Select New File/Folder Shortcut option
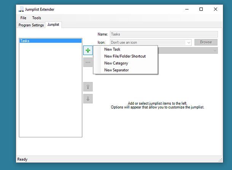232x170 pixels. coord(125,56)
